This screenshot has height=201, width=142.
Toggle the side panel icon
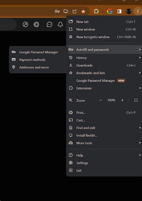tap(119, 11)
